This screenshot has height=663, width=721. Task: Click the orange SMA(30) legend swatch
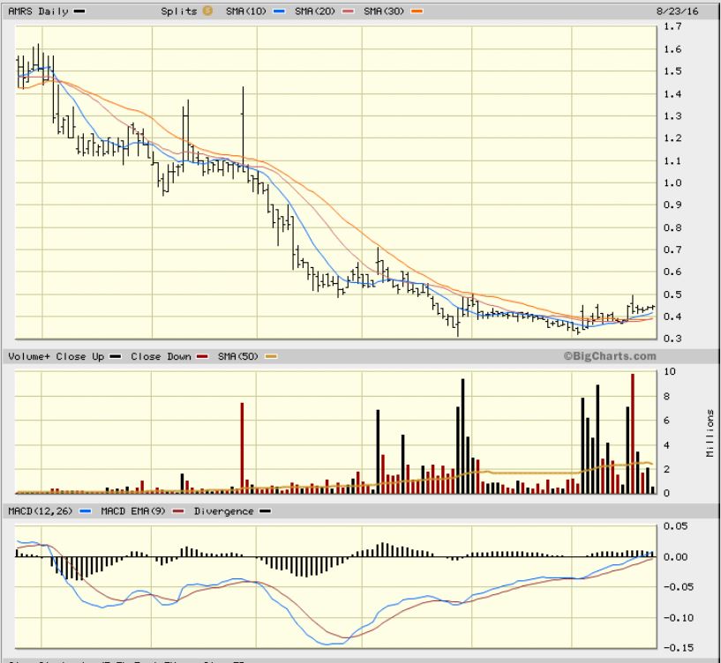(x=417, y=11)
